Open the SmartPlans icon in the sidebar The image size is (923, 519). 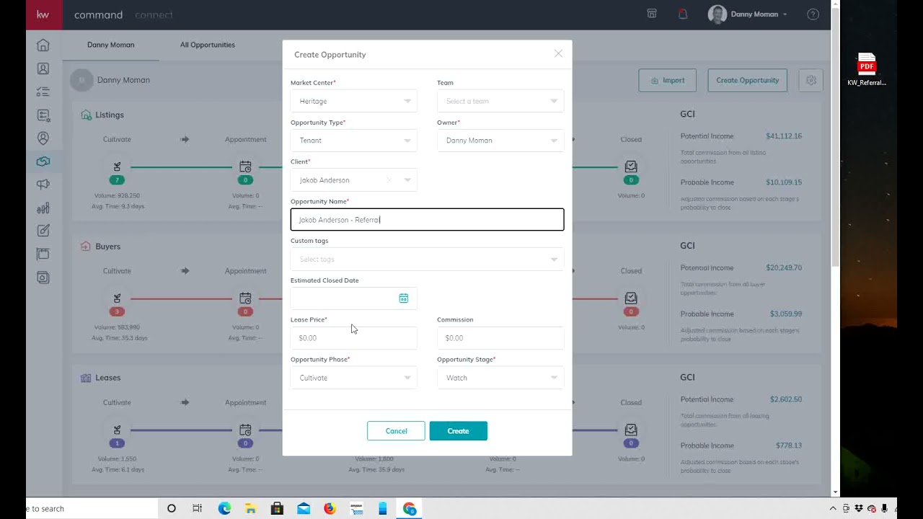tap(43, 115)
